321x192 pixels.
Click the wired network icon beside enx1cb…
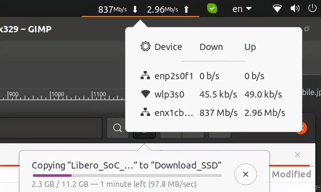pyautogui.click(x=145, y=112)
